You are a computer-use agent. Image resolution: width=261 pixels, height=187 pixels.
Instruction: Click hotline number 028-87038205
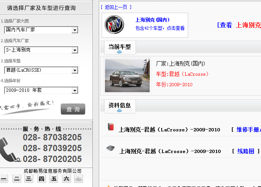(x=52, y=137)
